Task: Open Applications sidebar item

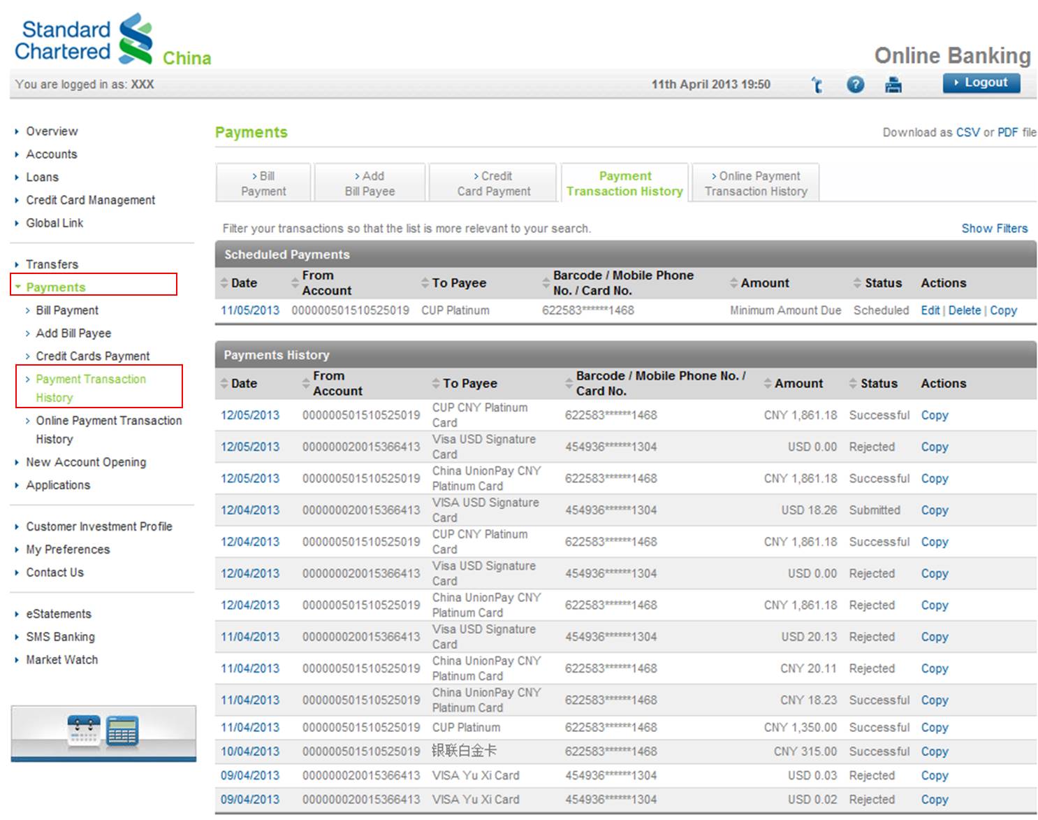Action: tap(58, 485)
